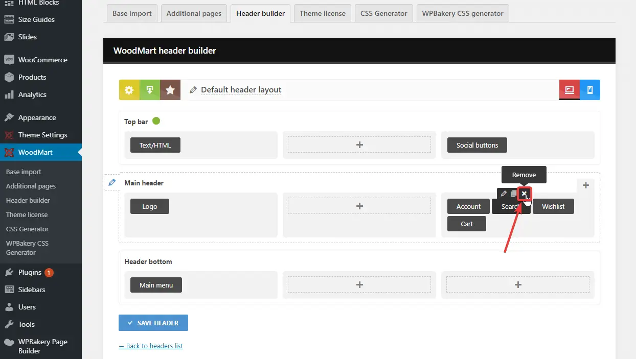The height and width of the screenshot is (359, 636).
Task: Switch to desktop view with red monitor icon
Action: click(569, 90)
